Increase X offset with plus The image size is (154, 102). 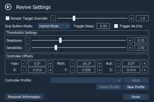pos(51,70)
